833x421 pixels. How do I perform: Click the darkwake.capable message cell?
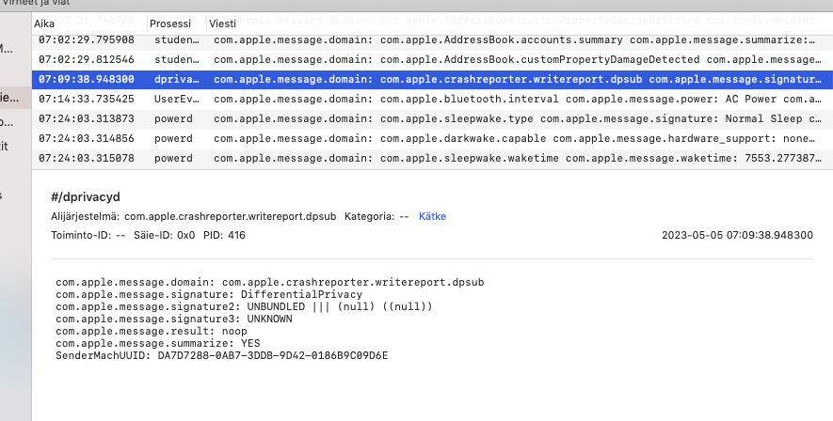[515, 138]
